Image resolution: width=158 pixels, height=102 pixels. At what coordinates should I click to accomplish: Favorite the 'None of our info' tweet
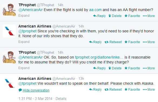tap(132, 42)
